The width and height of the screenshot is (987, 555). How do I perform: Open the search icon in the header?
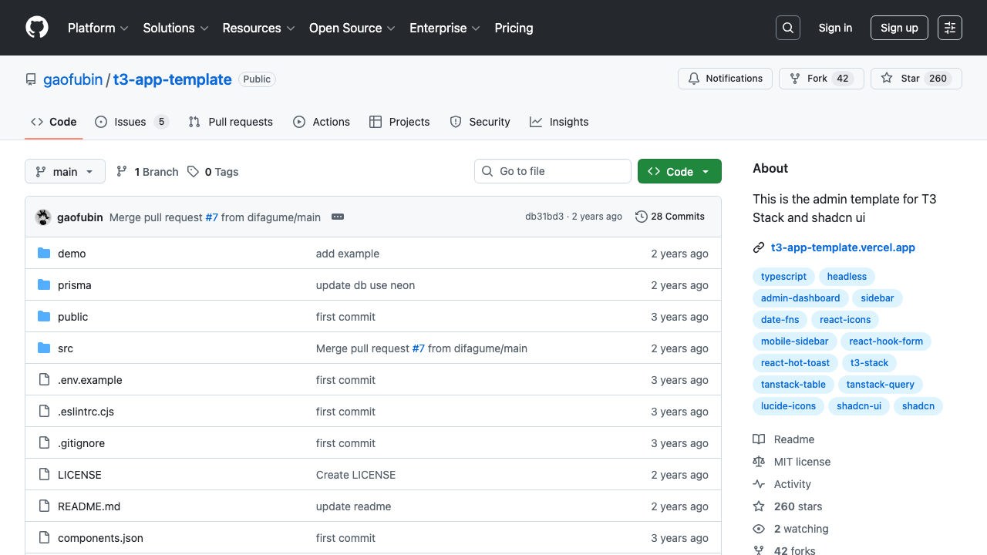point(787,28)
